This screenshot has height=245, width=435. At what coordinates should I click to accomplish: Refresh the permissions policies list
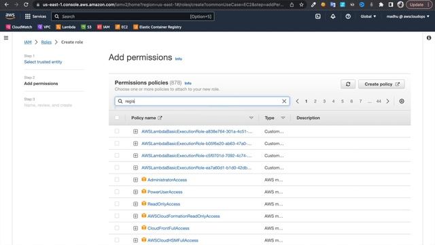point(348,84)
